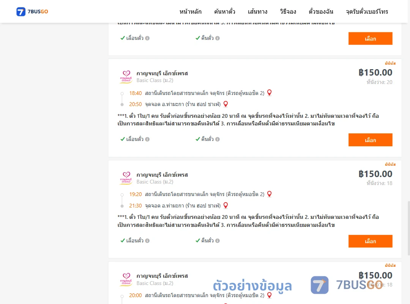Click the topmost เลือก button above the 18:40 trip
Image resolution: width=410 pixels, height=304 pixels.
tap(370, 38)
